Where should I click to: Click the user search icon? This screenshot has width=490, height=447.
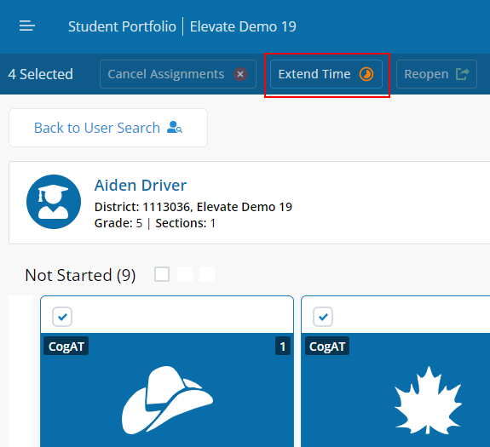click(175, 128)
